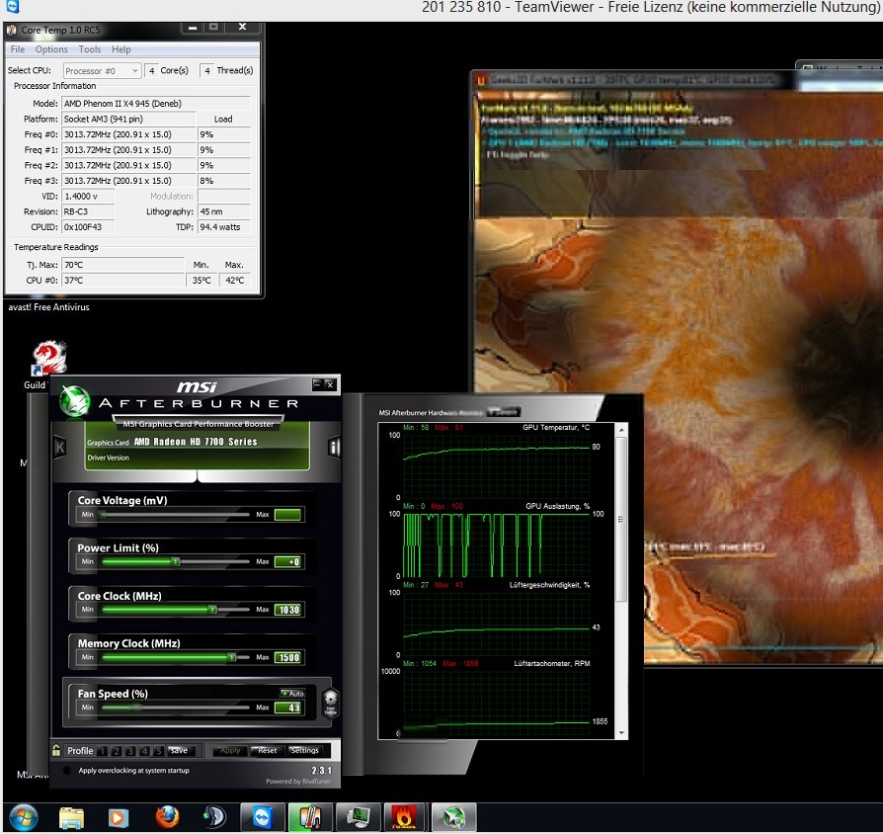
Task: Click the GPU Auslastung usage graph
Action: [496, 544]
